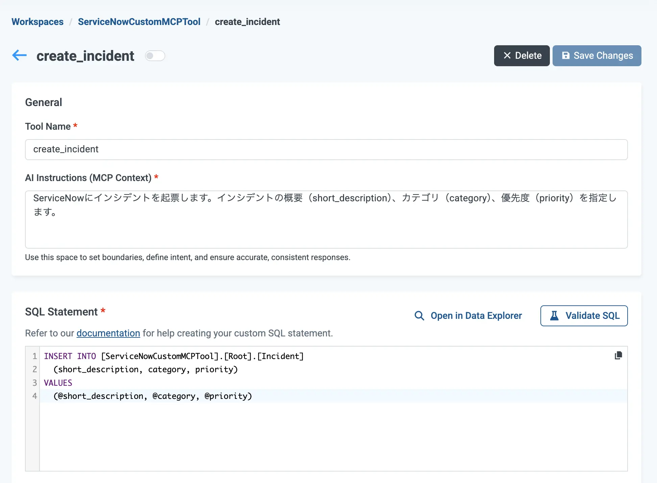Click empty area of SQL editor
The width and height of the screenshot is (657, 483).
coord(333,437)
